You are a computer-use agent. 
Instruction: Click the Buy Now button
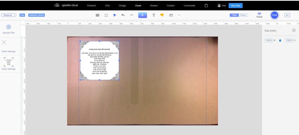pyautogui.click(x=235, y=6)
